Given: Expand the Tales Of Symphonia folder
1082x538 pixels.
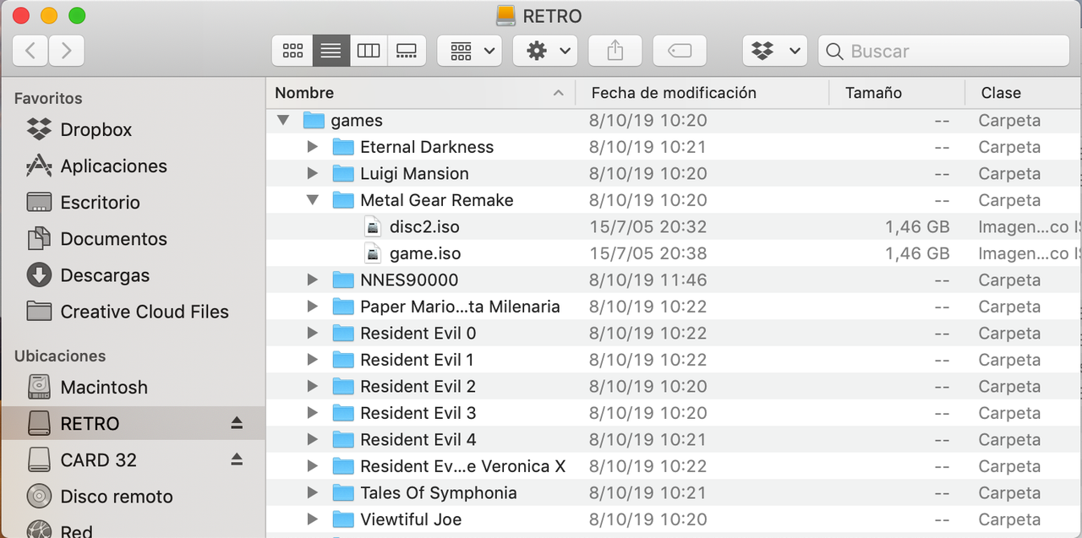Looking at the screenshot, I should click(x=313, y=492).
